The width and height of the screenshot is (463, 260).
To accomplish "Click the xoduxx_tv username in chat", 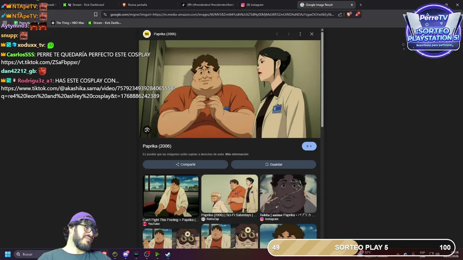I will pos(31,45).
